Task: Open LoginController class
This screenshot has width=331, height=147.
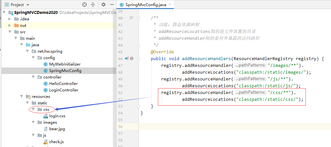Action: tap(64, 90)
